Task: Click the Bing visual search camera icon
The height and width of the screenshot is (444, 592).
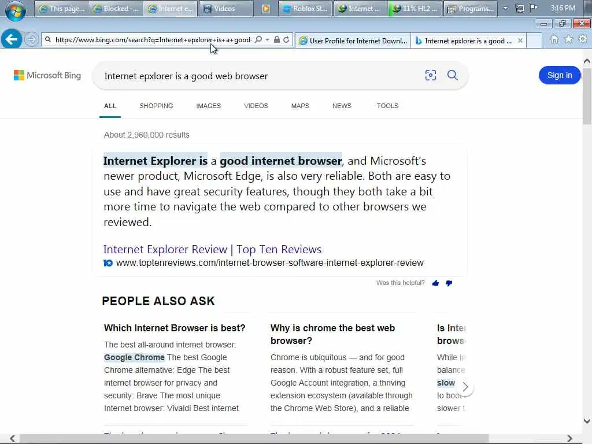Action: 430,75
